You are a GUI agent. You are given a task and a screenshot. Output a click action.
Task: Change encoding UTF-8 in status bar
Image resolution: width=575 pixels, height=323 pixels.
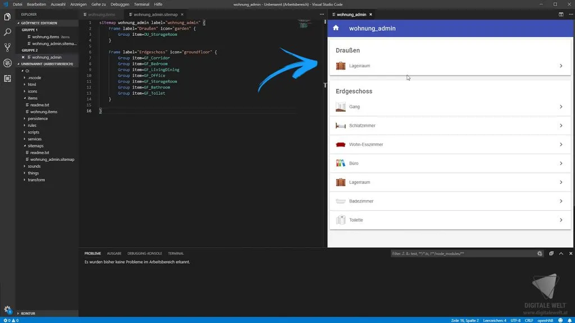coord(515,320)
